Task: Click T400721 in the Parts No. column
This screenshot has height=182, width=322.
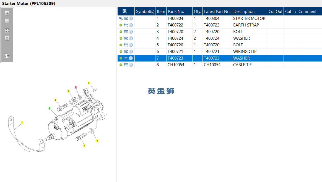Action: coord(175,52)
